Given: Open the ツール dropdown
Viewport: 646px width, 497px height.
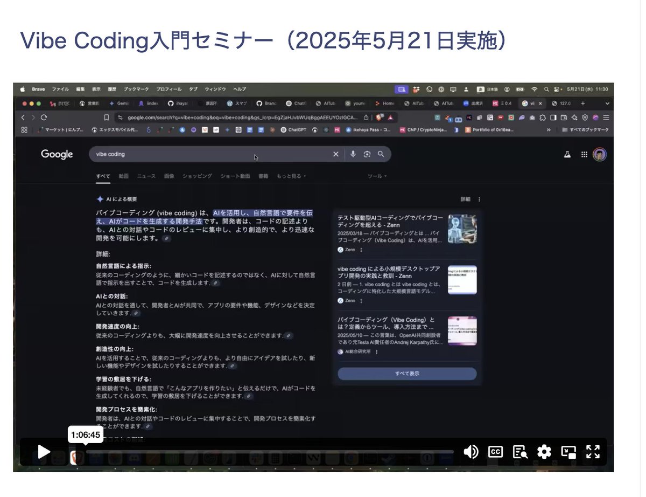Looking at the screenshot, I should point(377,176).
